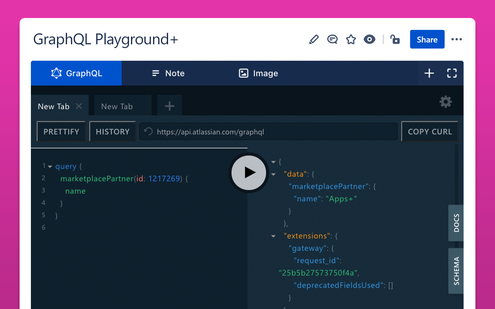Enter fullscreen mode
The height and width of the screenshot is (309, 495).
(452, 73)
